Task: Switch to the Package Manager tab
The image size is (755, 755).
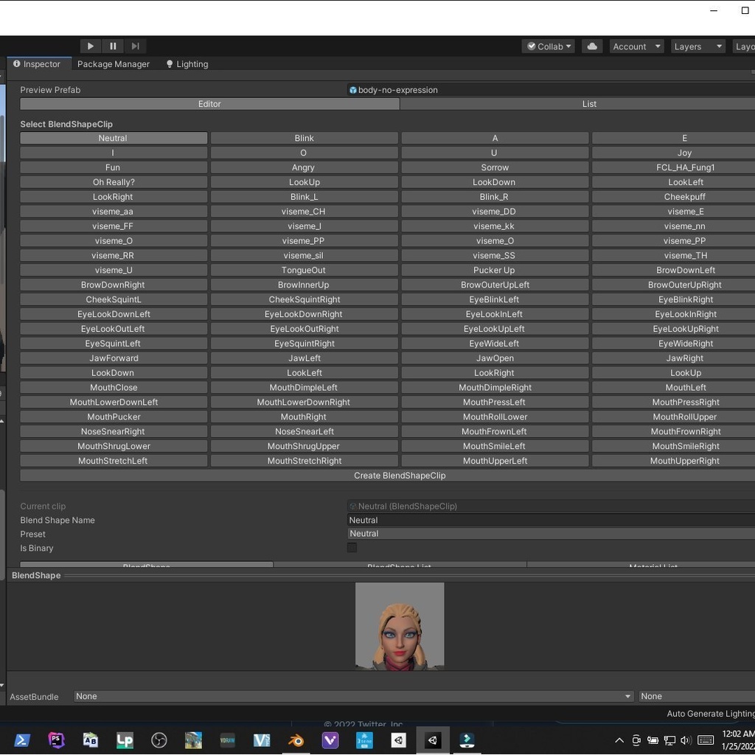Action: [x=113, y=64]
